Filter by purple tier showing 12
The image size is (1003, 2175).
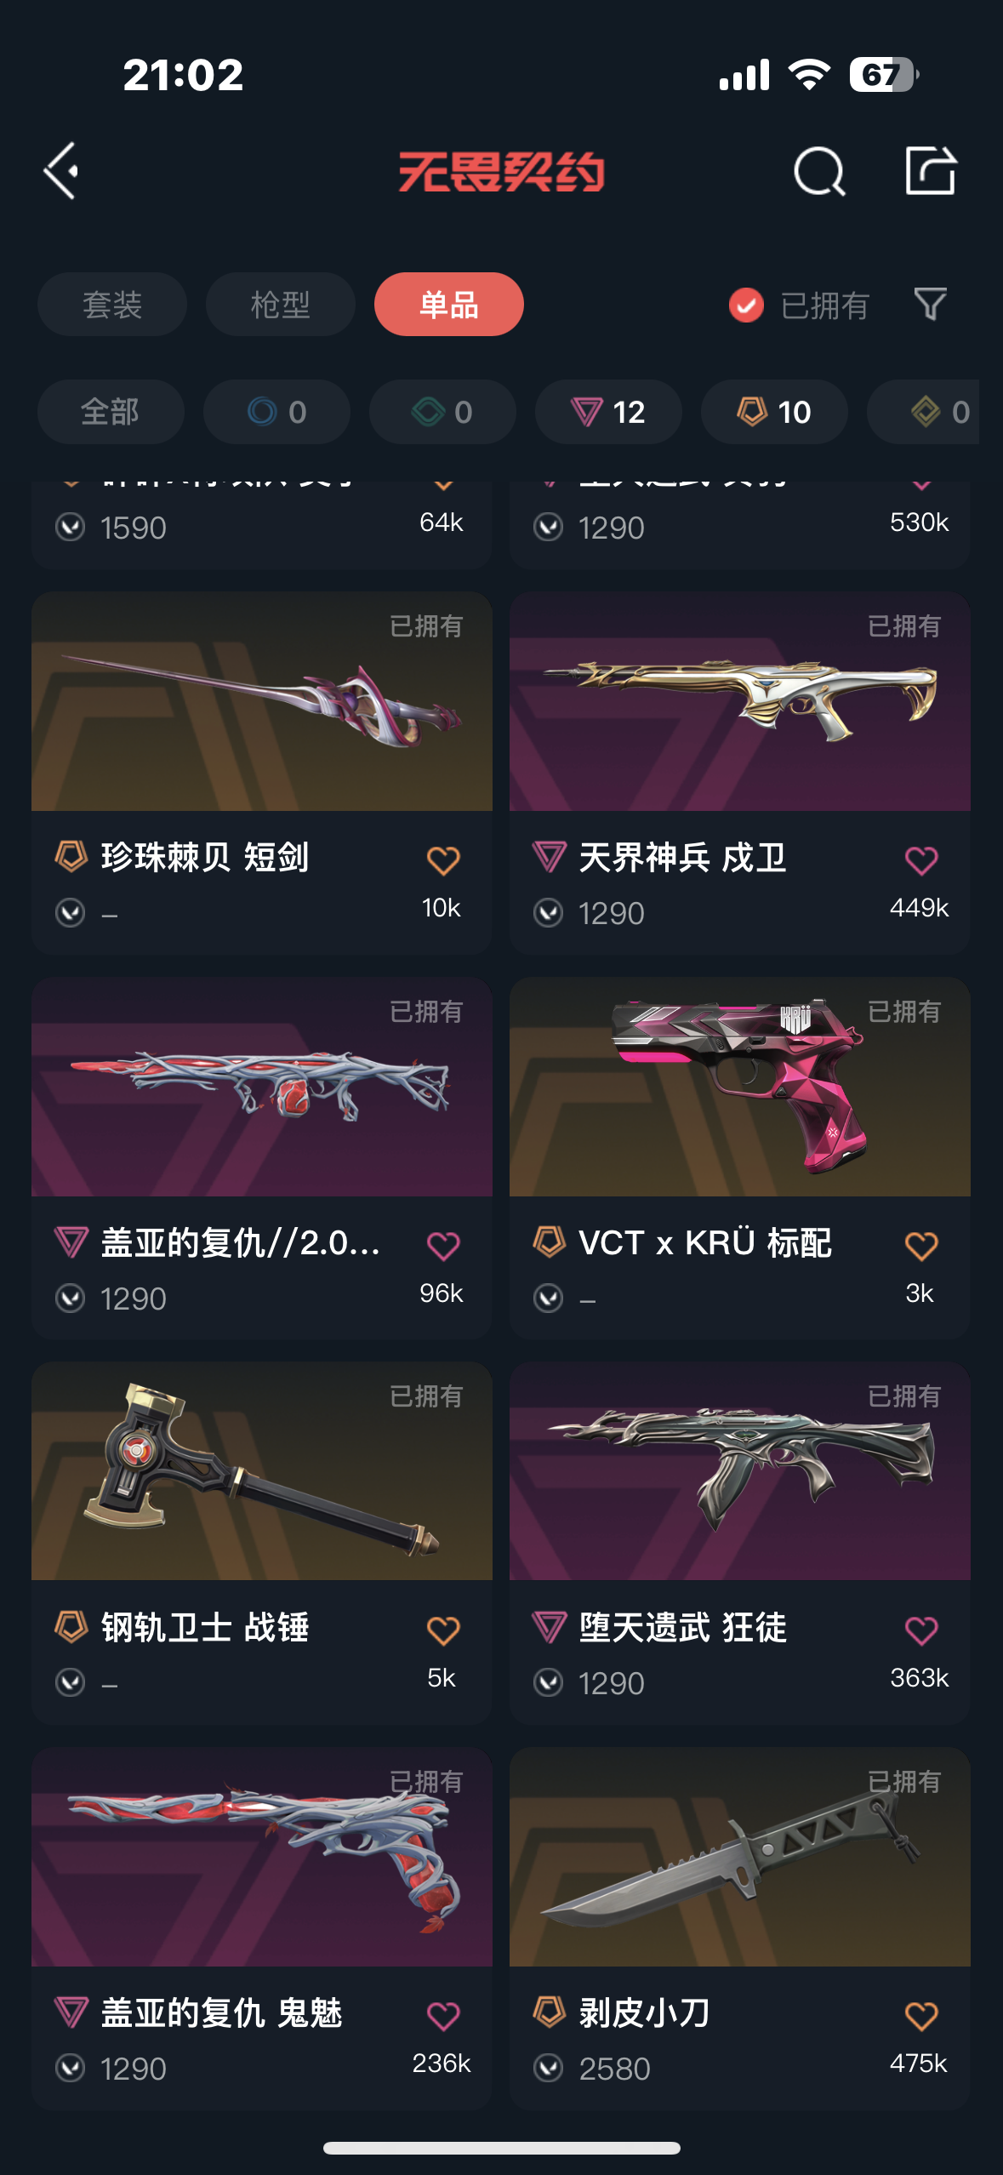(x=608, y=412)
